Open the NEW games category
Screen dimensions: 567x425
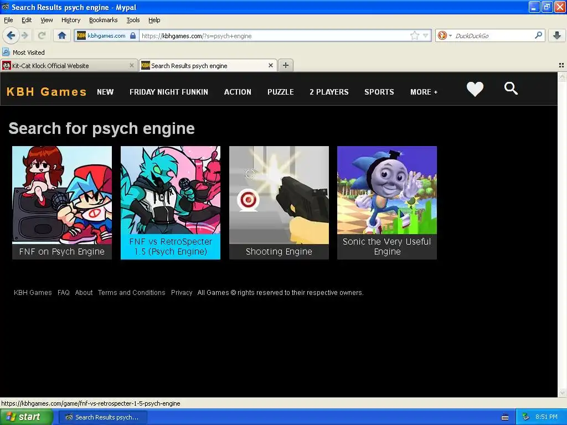click(105, 92)
